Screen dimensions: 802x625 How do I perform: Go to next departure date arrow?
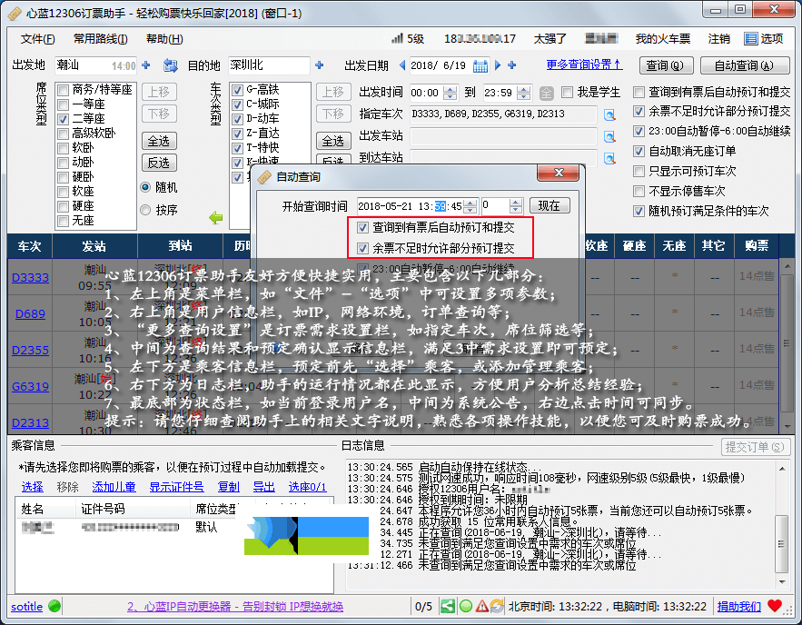498,65
